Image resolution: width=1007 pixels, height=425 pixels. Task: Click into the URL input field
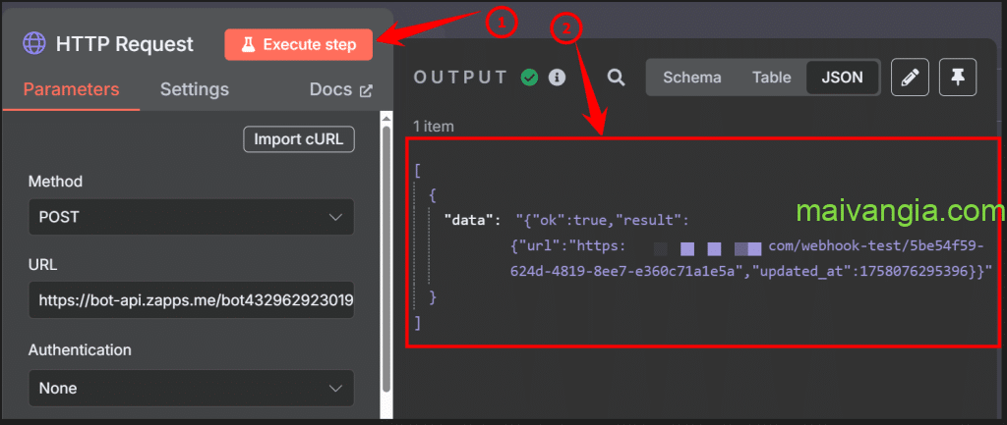192,299
